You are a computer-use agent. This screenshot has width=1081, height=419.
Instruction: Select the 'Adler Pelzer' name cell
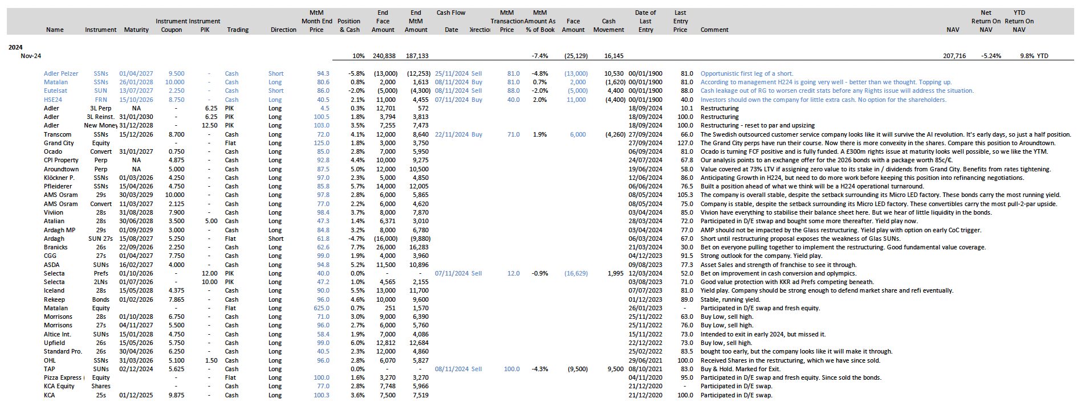coord(61,73)
